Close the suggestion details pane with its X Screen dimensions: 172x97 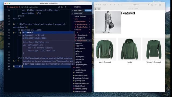pyautogui.click(x=73, y=42)
